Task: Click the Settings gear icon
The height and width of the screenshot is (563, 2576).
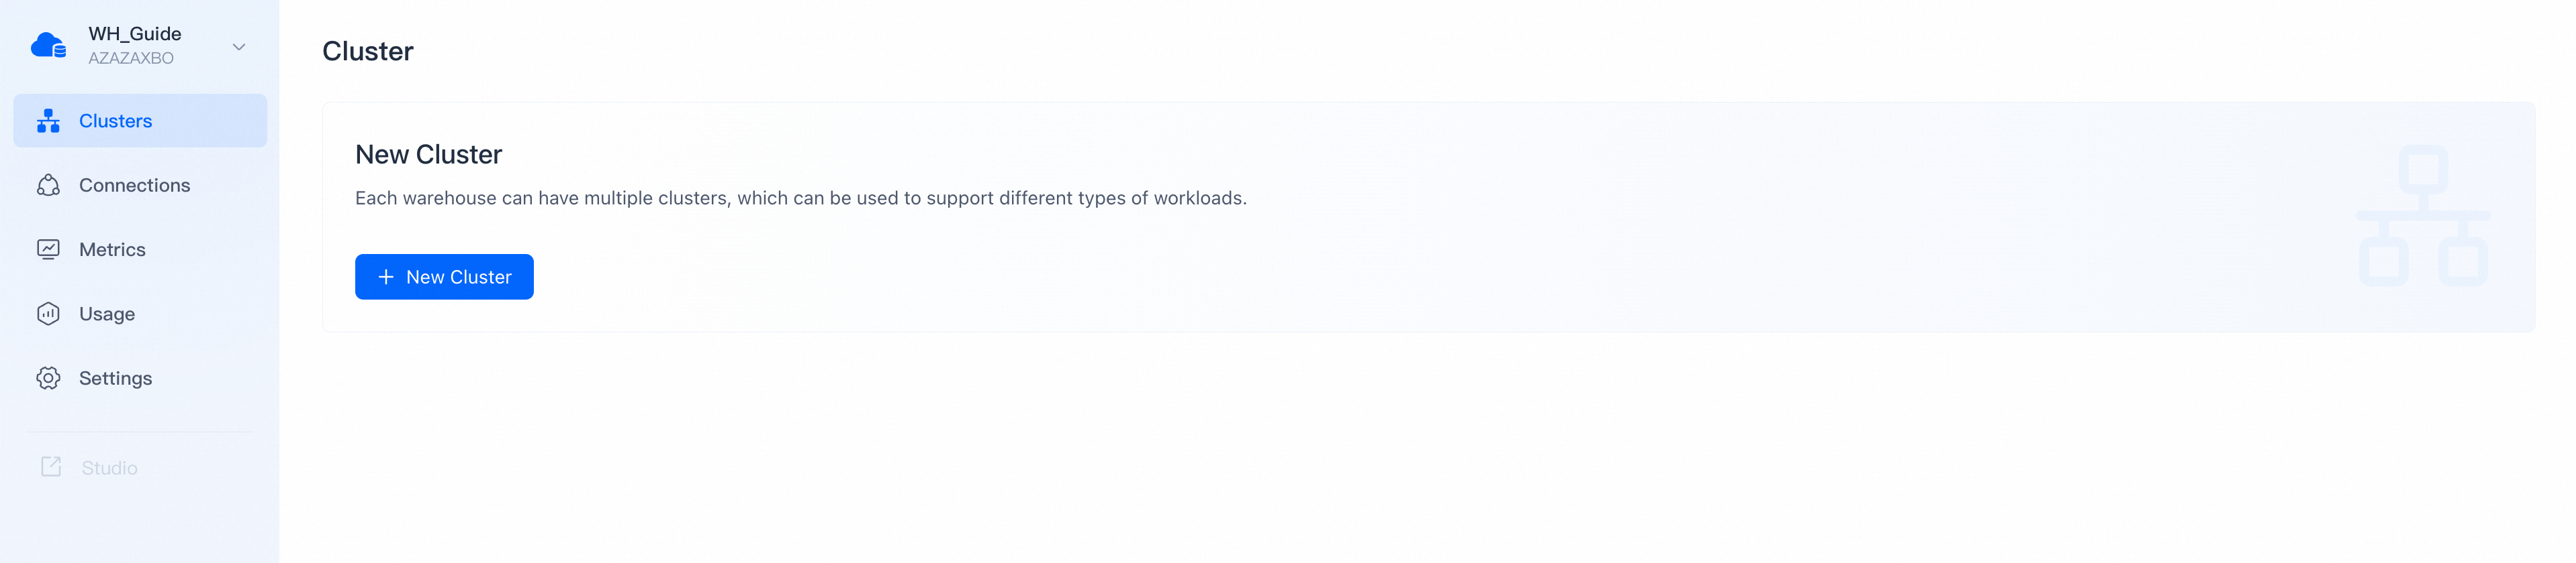Action: [x=48, y=377]
